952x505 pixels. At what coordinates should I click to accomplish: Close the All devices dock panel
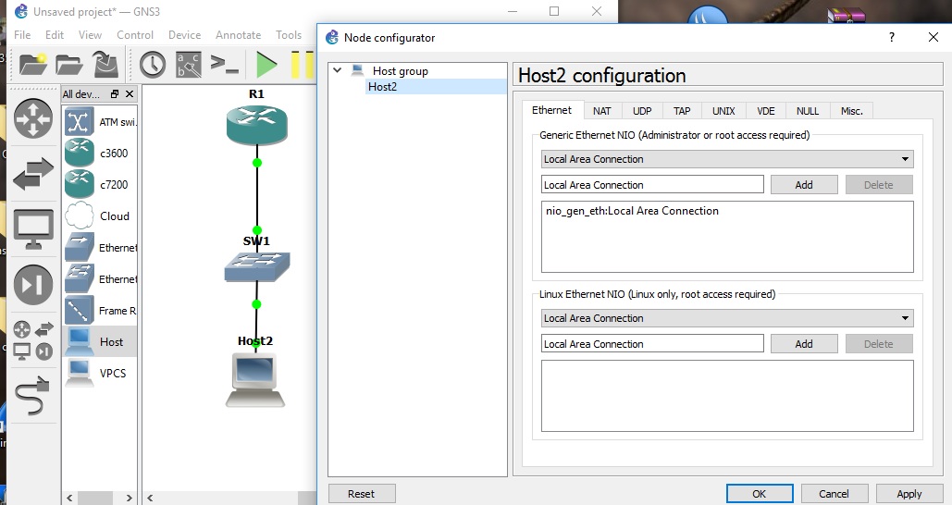[130, 94]
